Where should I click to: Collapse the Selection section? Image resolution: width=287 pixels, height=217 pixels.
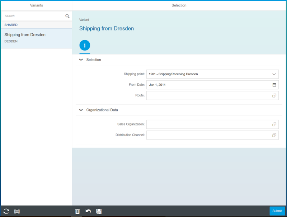[81, 60]
